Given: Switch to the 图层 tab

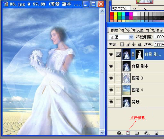Looking at the screenshot, I should coord(114,30).
